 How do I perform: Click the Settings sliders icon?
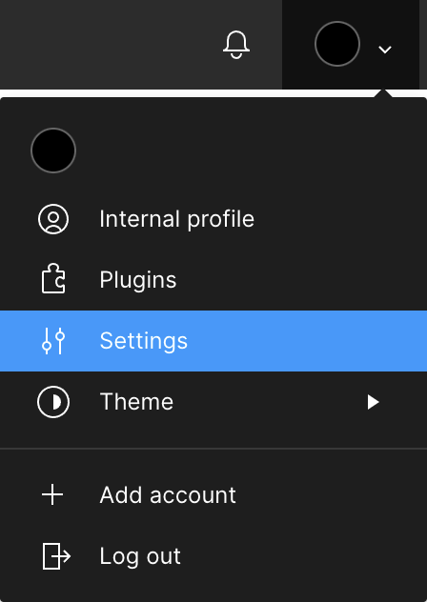[x=53, y=341]
